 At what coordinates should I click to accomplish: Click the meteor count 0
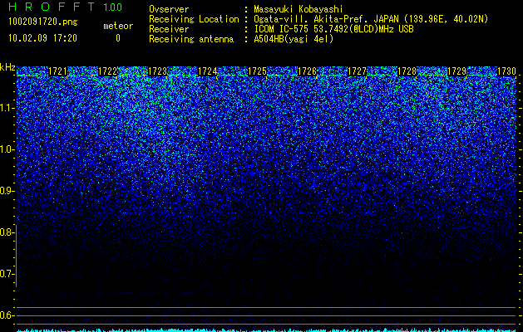(118, 38)
